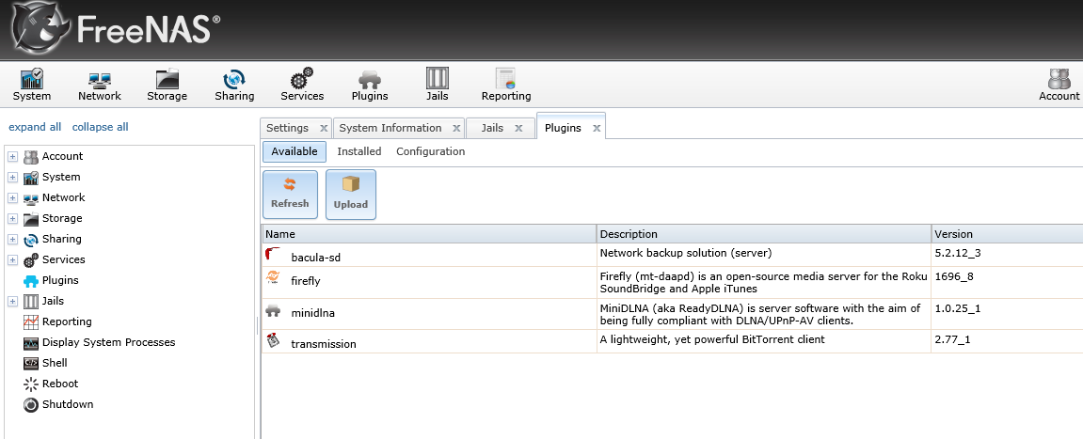Viewport: 1083px width, 439px height.
Task: Expand the System tree node
Action: coord(12,178)
